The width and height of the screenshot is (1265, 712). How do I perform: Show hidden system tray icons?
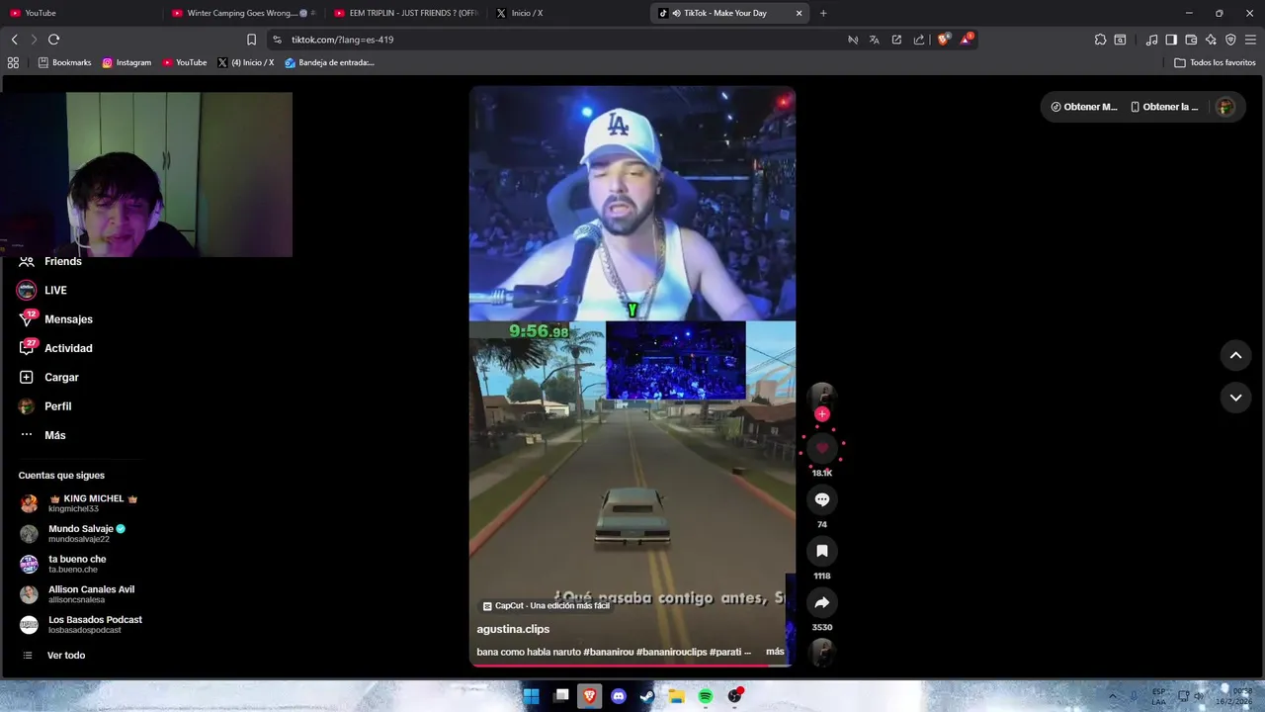pyautogui.click(x=1112, y=696)
